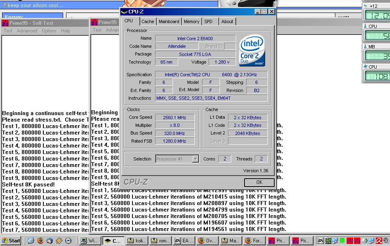Open Help menu in Prime95 Self-Test window
390x246 pixels.
(66, 31)
